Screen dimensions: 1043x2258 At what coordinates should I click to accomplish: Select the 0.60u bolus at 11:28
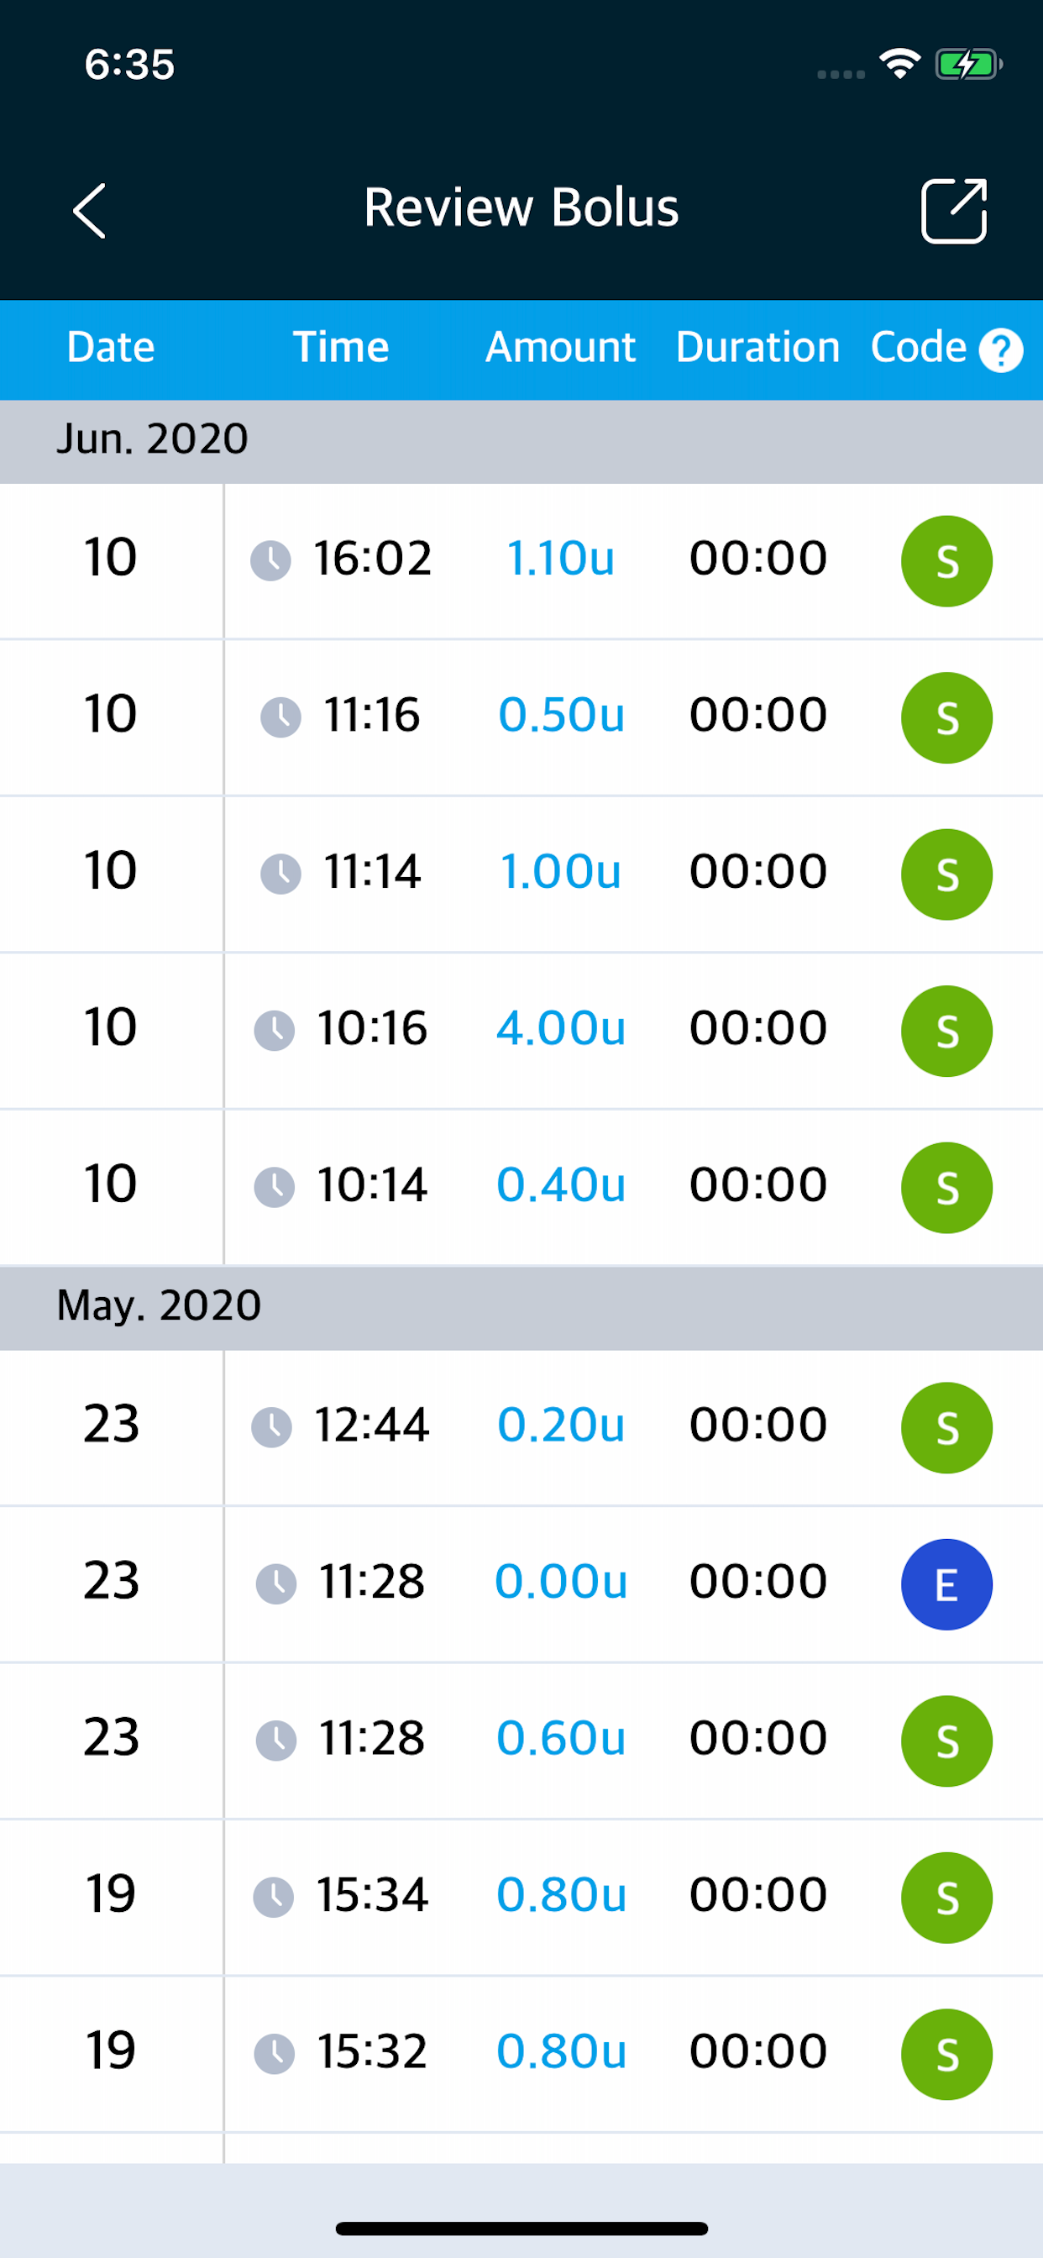coord(561,1738)
